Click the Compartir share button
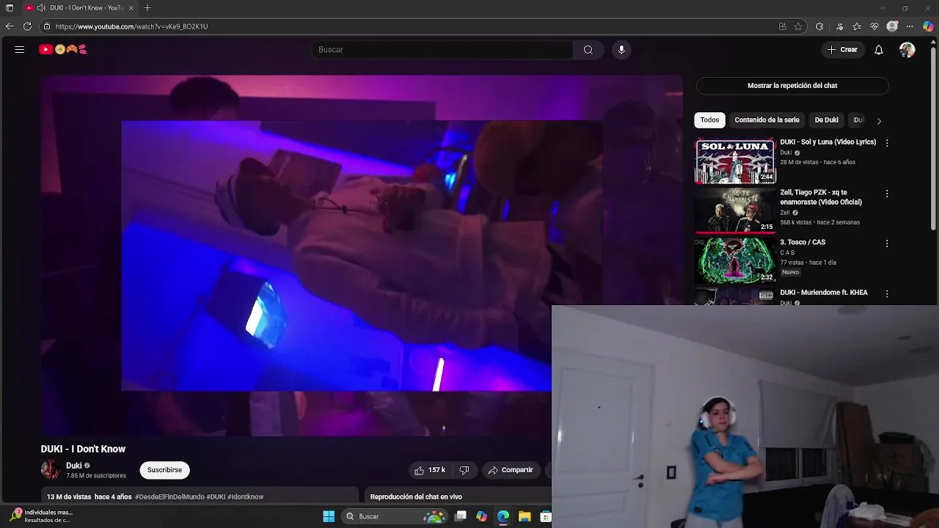Screen dimensions: 939x528 [x=511, y=470]
